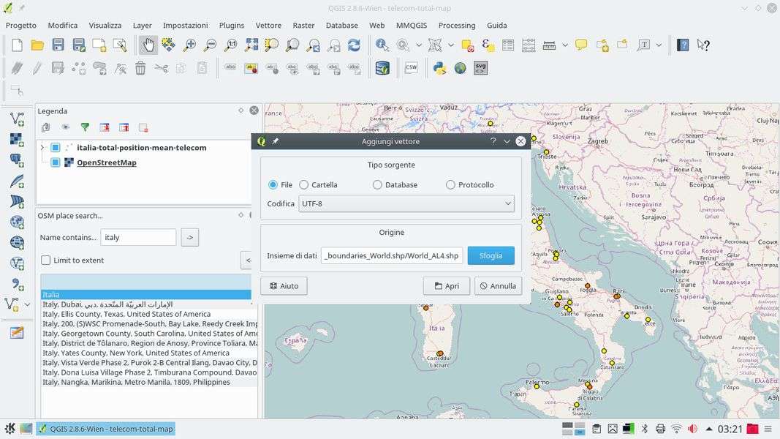The image size is (780, 439).
Task: Toggle the OpenStreetMap layer visibility checkbox
Action: (56, 162)
